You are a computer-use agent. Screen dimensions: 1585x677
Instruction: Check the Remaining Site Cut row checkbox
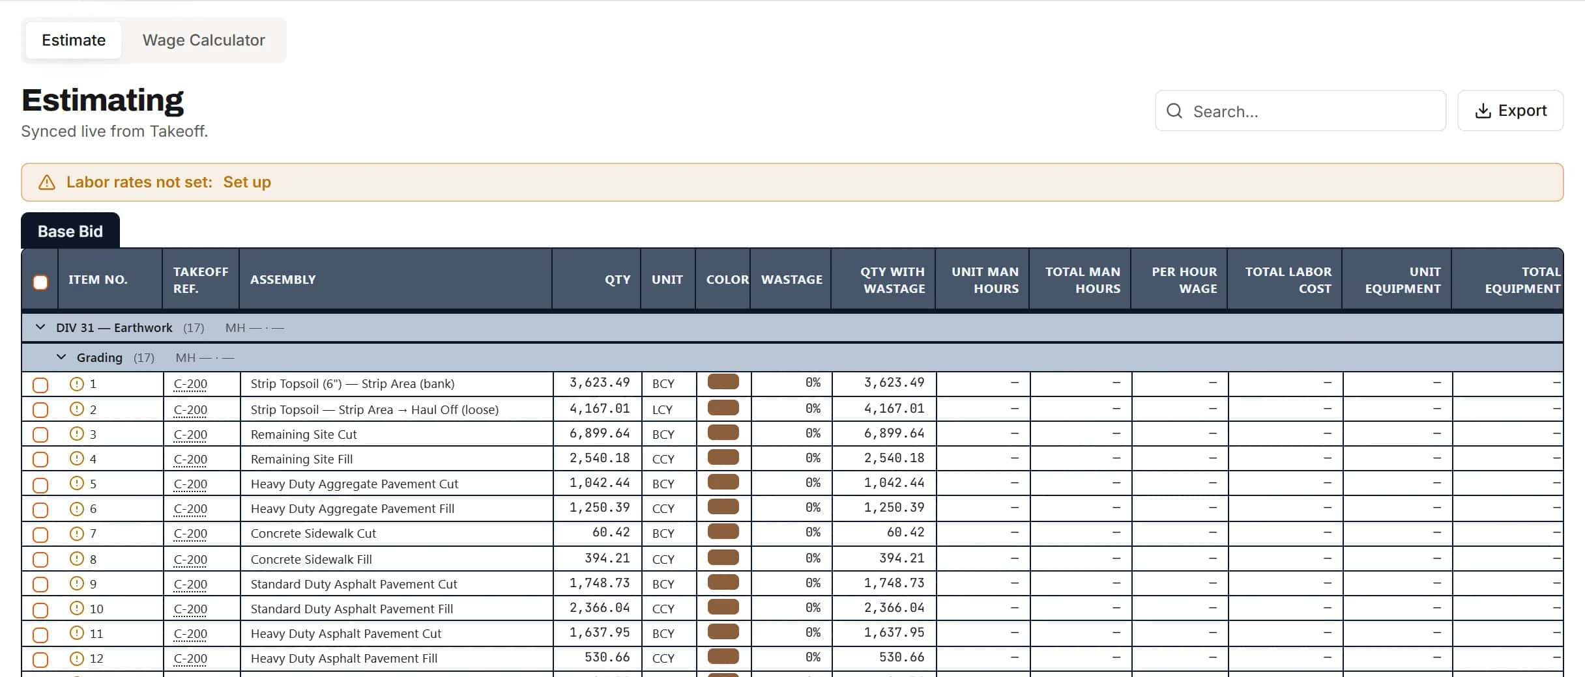click(40, 434)
